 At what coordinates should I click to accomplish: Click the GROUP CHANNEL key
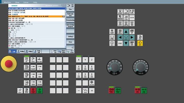point(112,37)
